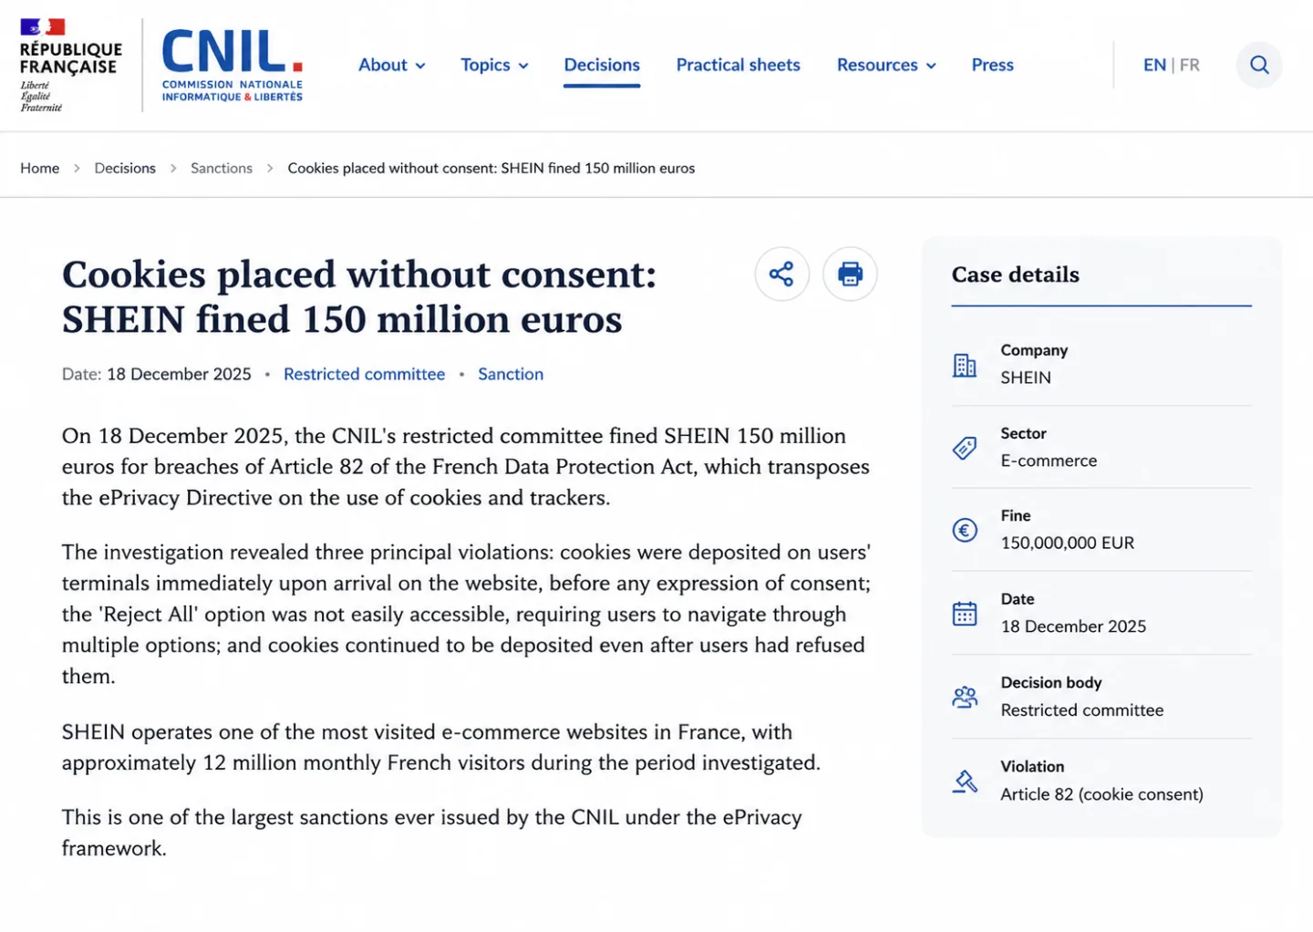Click 'Restricted committee' in Case details
Screen dimensions: 1313x932
point(1082,710)
